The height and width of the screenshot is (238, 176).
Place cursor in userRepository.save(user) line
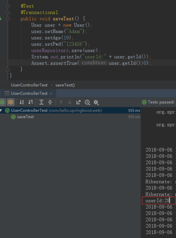point(66,50)
